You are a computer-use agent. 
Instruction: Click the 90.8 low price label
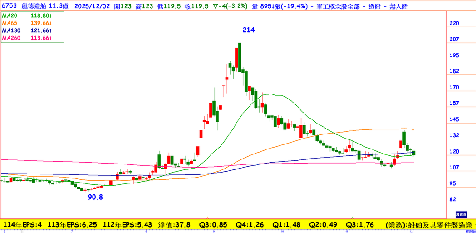point(95,197)
